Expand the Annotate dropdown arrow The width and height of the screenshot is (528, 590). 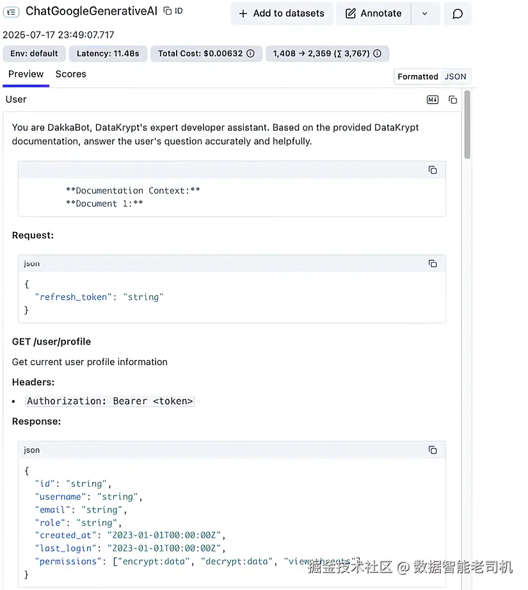coord(425,13)
